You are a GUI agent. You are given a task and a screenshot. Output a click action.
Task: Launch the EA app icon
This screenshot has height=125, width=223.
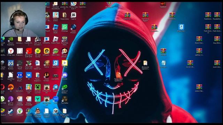(x=11, y=87)
